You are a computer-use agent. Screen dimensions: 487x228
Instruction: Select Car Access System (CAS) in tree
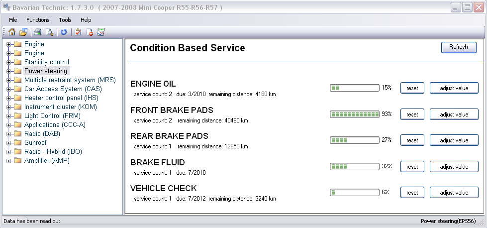[x=63, y=89]
